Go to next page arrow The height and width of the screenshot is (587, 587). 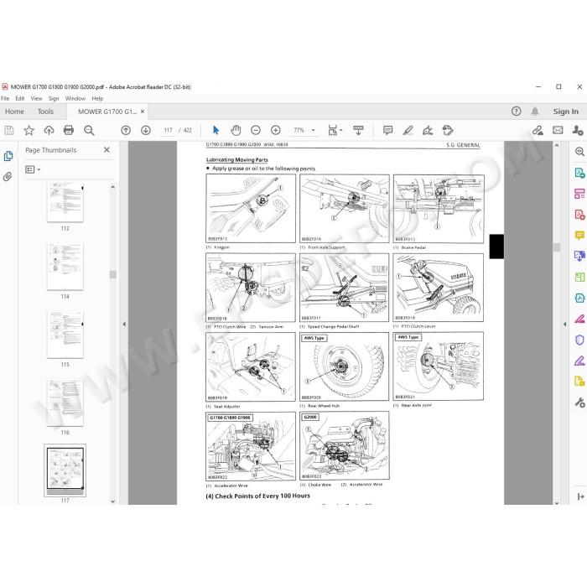[x=146, y=130]
